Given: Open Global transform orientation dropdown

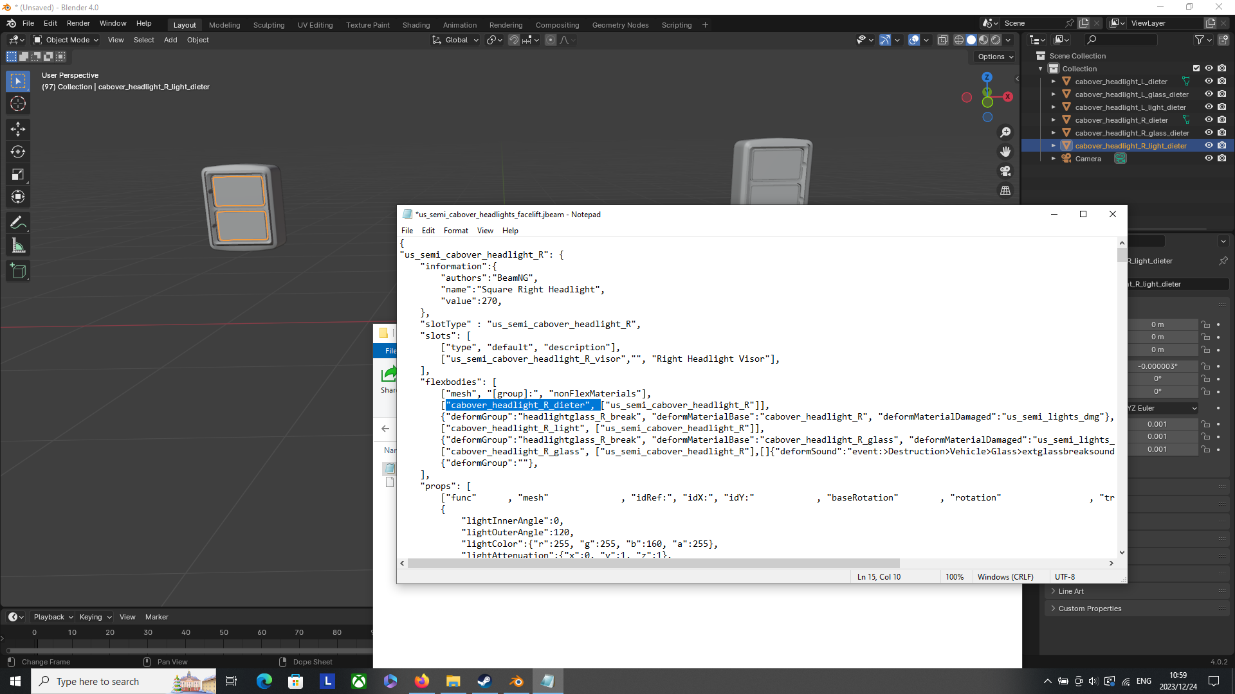Looking at the screenshot, I should click(x=455, y=40).
